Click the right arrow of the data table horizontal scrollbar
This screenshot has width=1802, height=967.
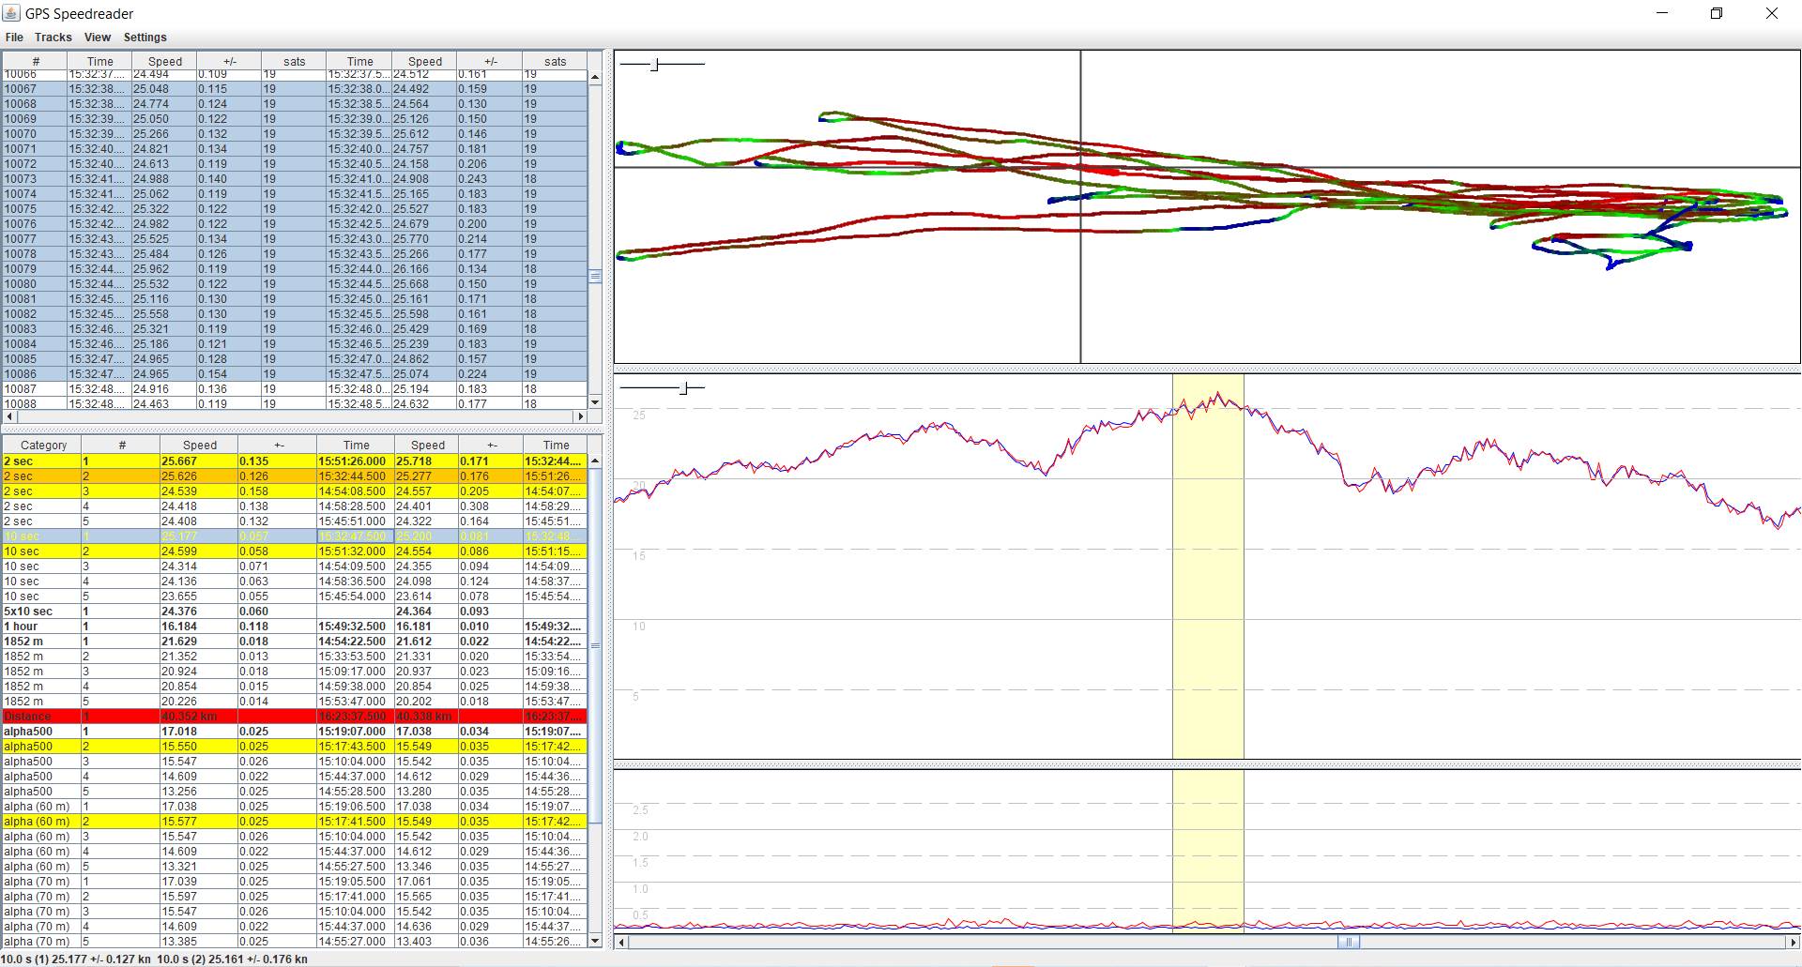pyautogui.click(x=581, y=416)
